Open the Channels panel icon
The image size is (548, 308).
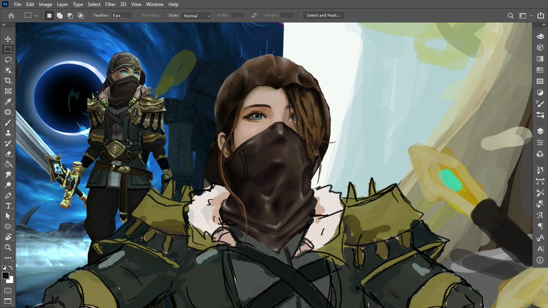[x=540, y=154]
